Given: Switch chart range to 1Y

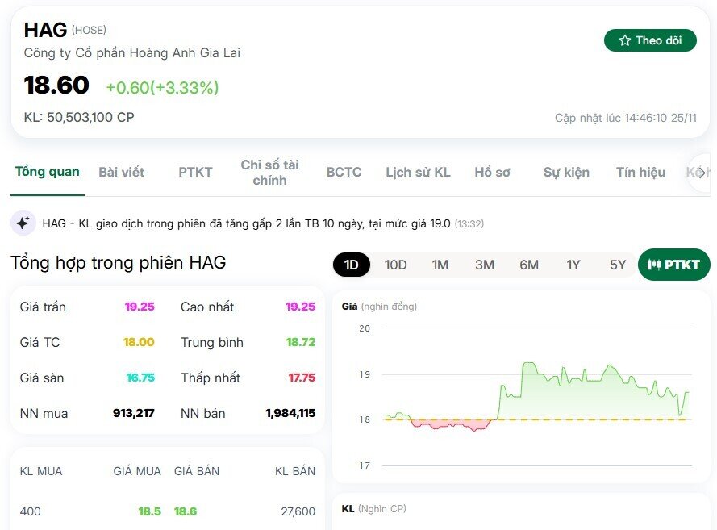Looking at the screenshot, I should pyautogui.click(x=573, y=264).
